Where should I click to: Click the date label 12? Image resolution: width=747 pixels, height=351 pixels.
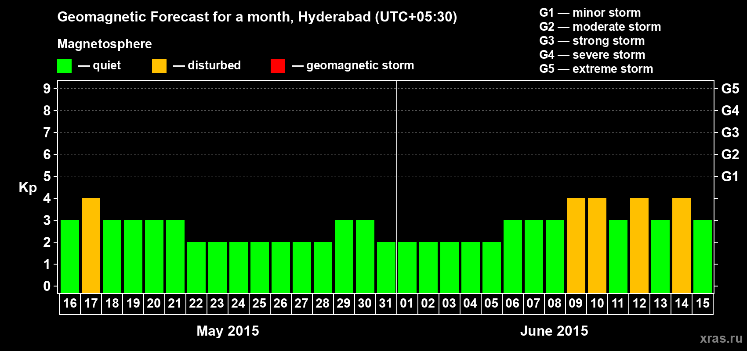pos(639,303)
